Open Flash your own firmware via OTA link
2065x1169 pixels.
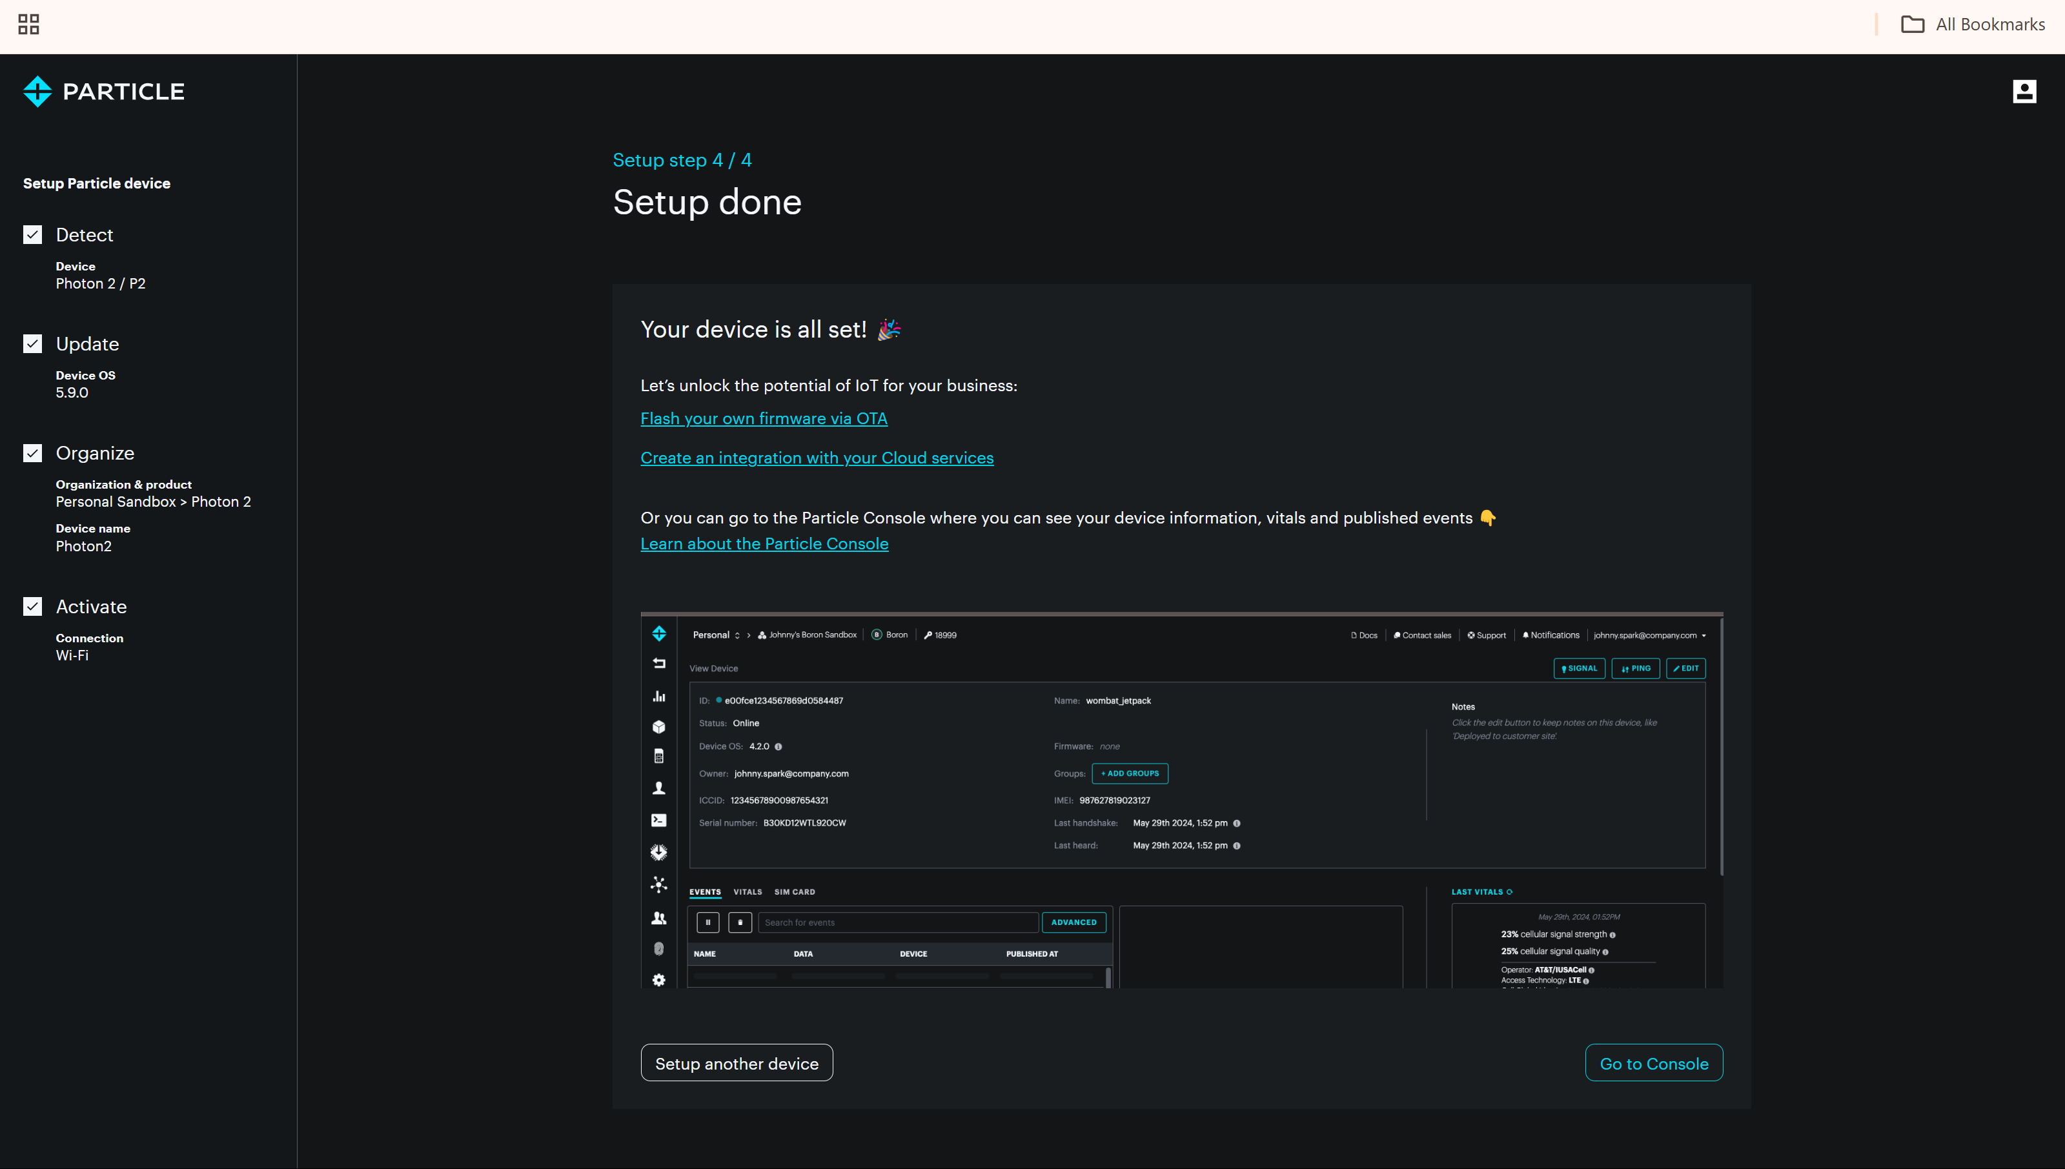(x=764, y=418)
